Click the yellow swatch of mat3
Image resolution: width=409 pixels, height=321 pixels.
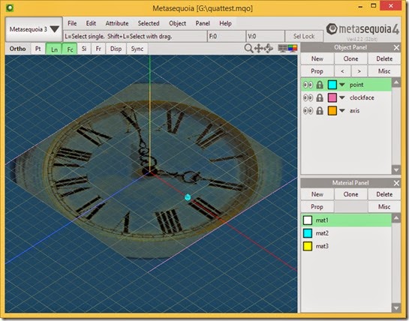[x=308, y=246]
